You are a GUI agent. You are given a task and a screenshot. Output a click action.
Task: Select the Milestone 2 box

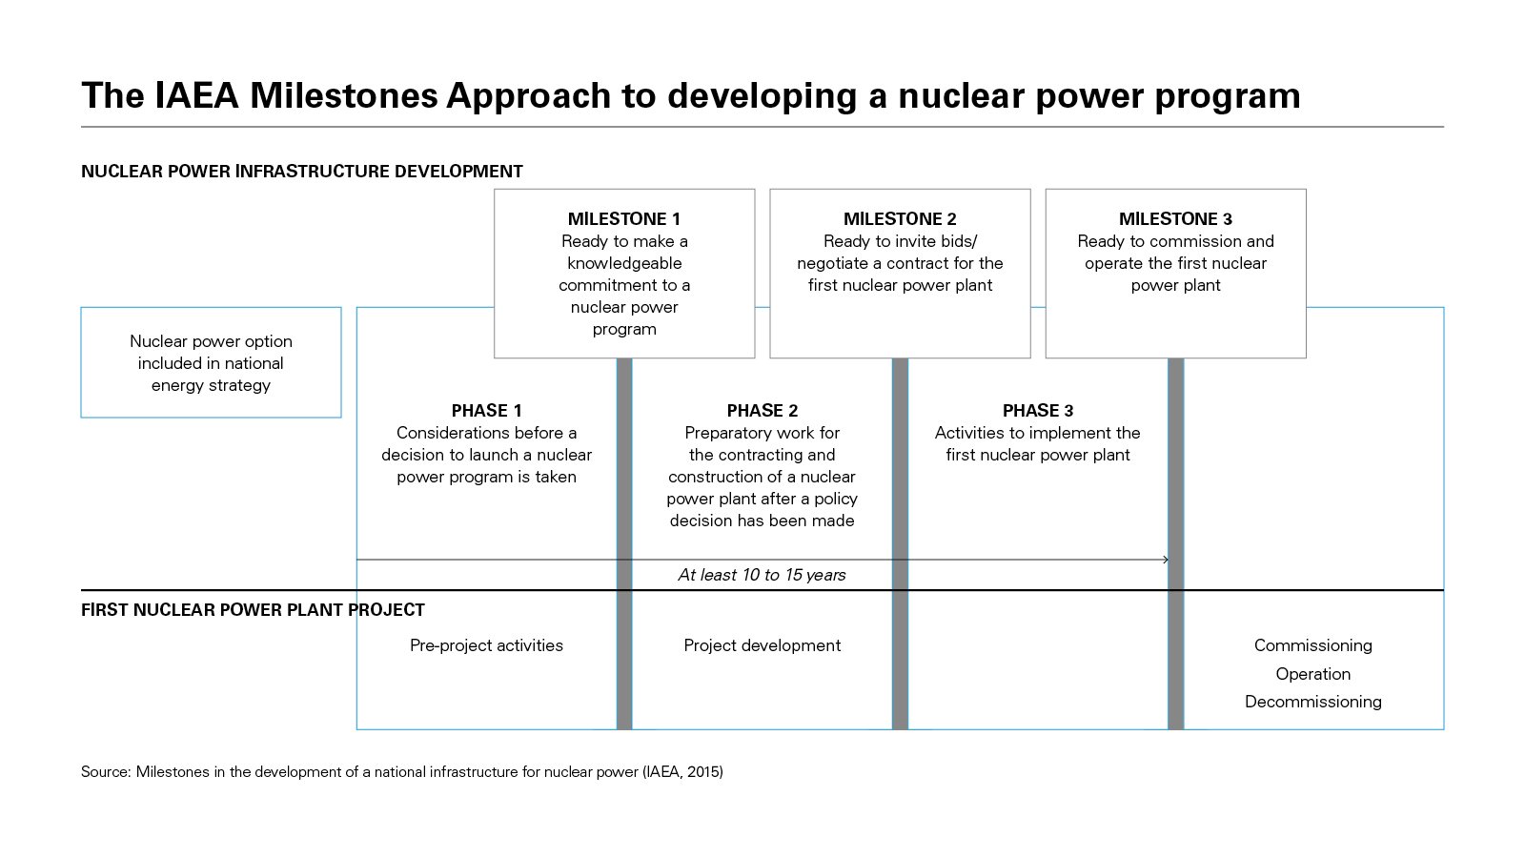pos(900,274)
